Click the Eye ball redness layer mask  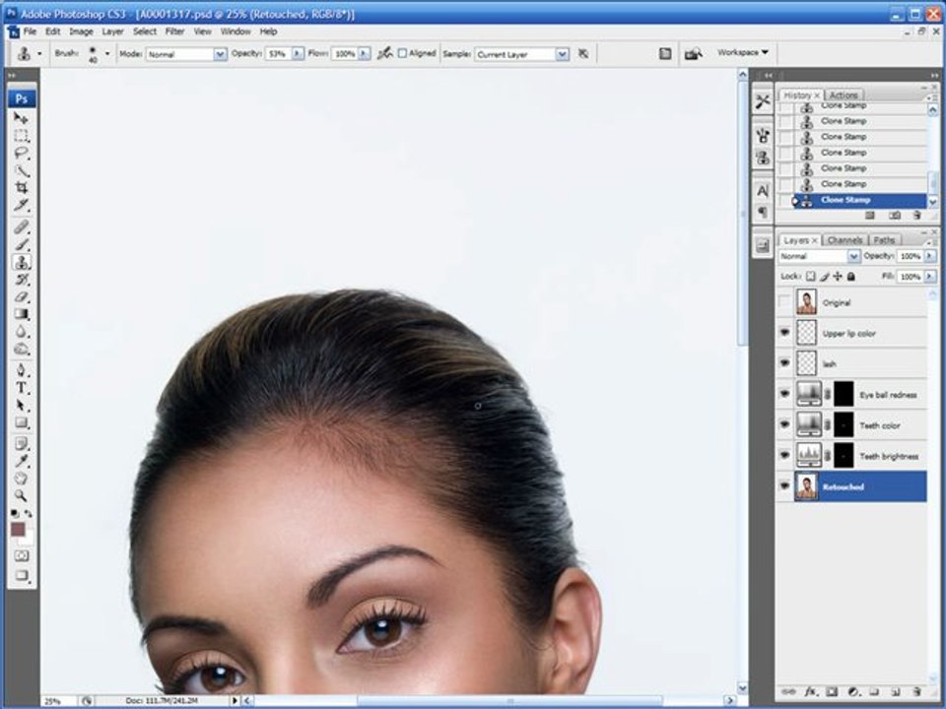coord(844,394)
